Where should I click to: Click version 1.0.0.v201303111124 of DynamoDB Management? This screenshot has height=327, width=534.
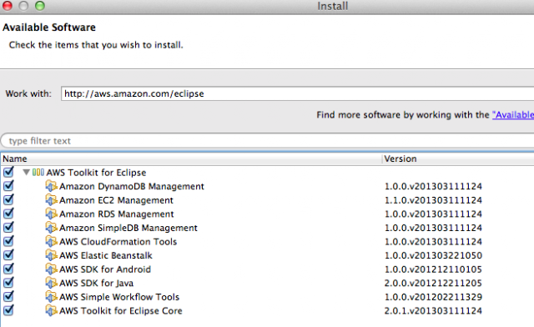(433, 186)
